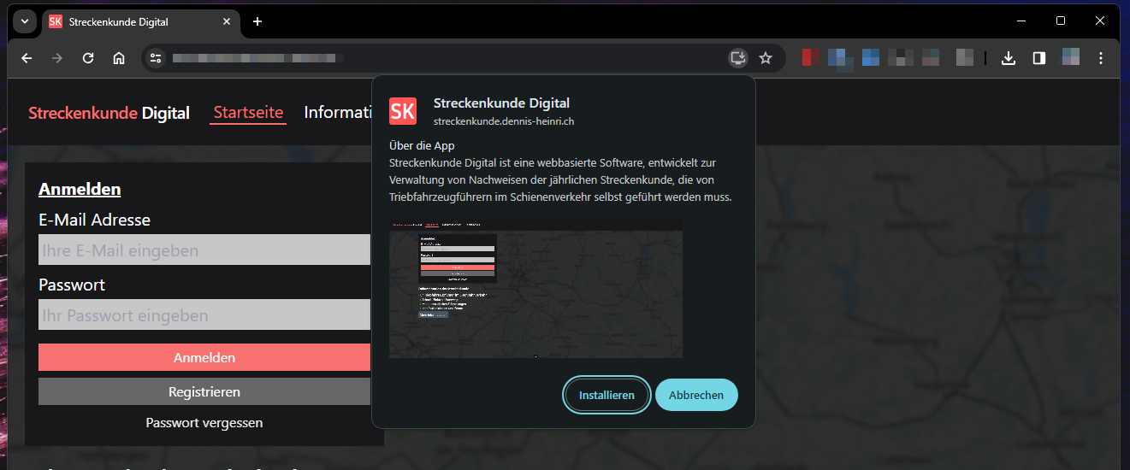Click the app screenshot preview thumbnail
Viewport: 1130px width, 470px height.
coord(535,288)
